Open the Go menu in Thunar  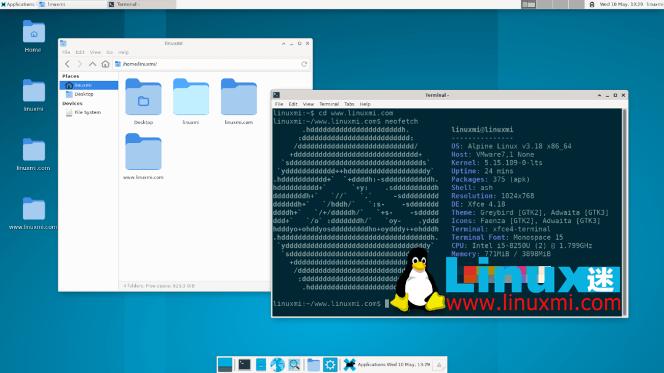[109, 52]
